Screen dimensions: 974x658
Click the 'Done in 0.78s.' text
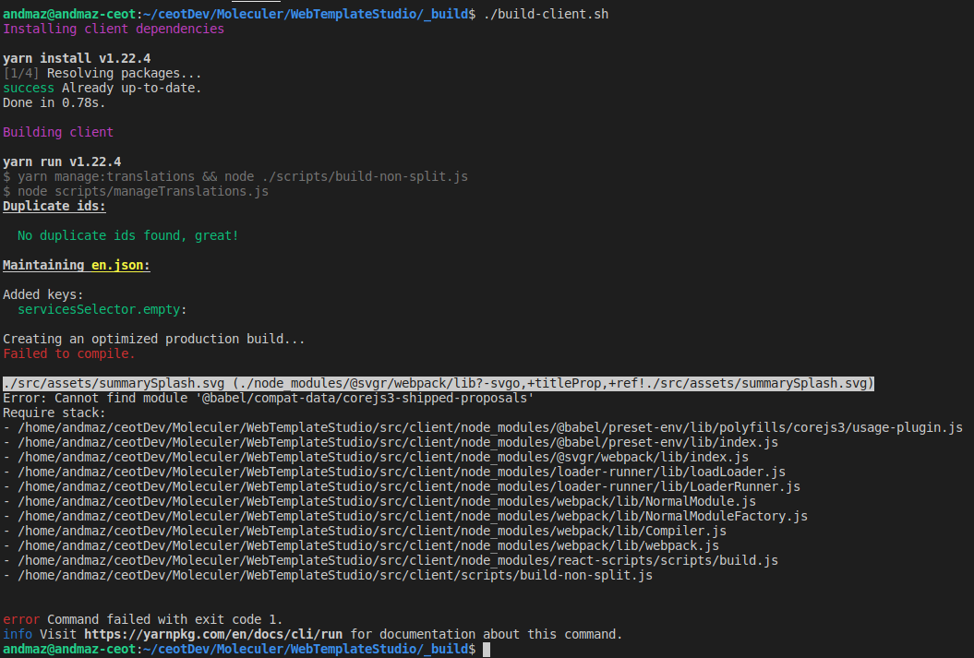click(x=54, y=103)
